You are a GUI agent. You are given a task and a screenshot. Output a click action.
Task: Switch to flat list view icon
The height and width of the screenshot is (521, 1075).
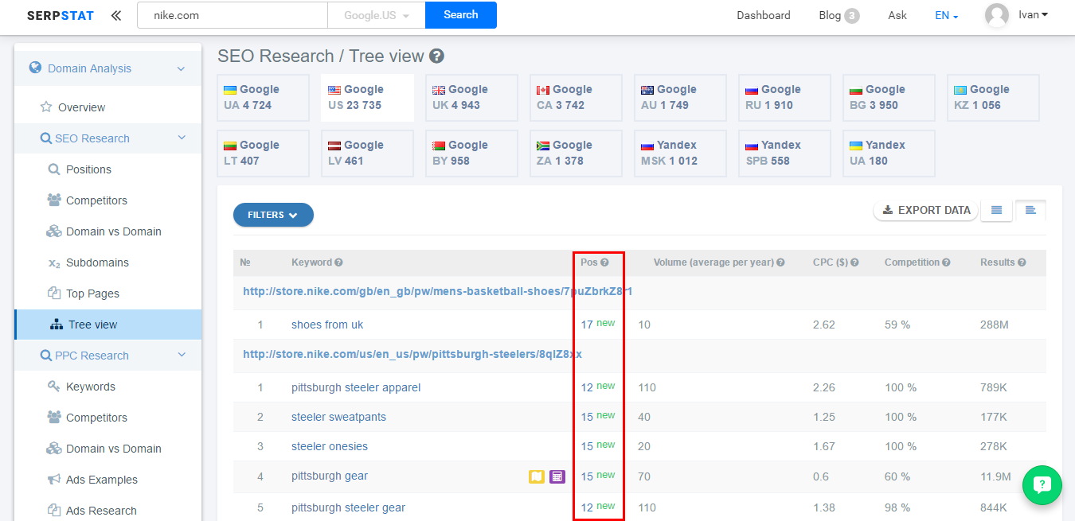pyautogui.click(x=996, y=210)
